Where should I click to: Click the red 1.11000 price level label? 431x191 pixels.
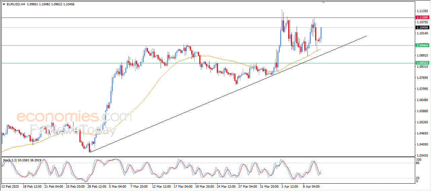point(422,17)
